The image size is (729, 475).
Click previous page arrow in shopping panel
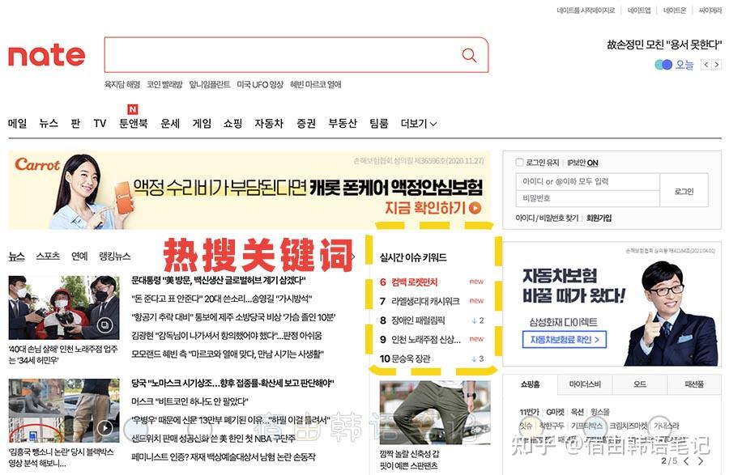[684, 460]
